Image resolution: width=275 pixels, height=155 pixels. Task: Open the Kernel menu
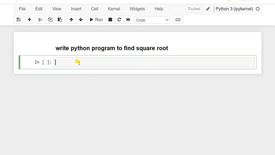pyautogui.click(x=114, y=9)
